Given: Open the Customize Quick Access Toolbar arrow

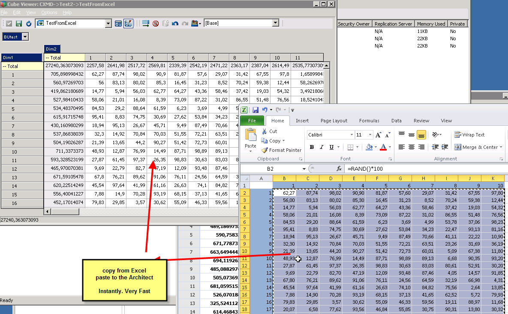Looking at the screenshot, I should [292, 110].
